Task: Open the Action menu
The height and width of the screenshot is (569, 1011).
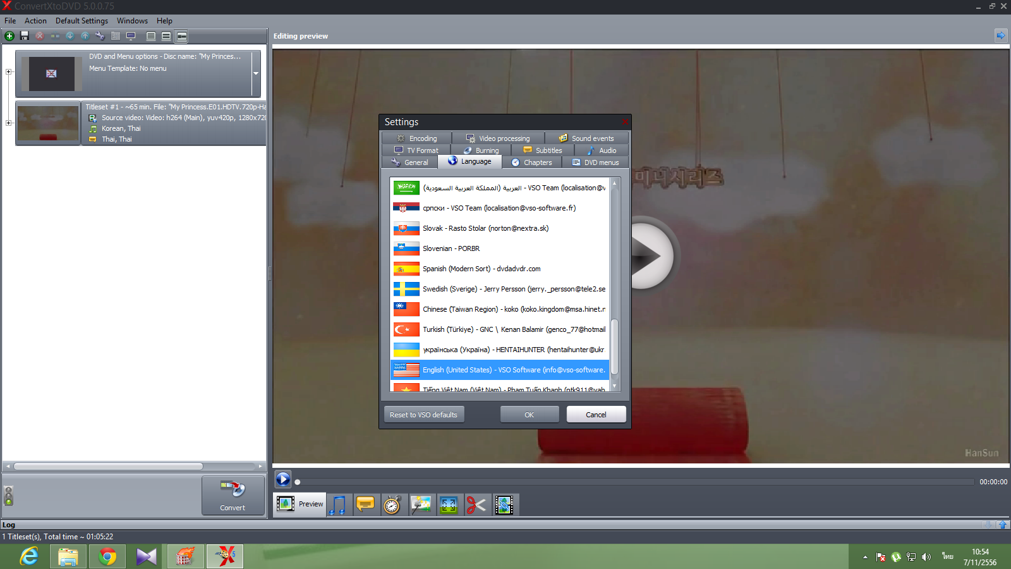Action: (35, 21)
